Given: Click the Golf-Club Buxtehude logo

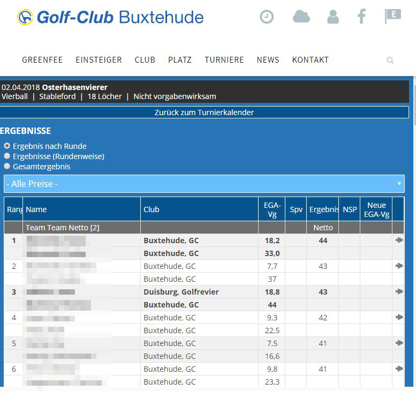Looking at the screenshot, I should pyautogui.click(x=110, y=17).
